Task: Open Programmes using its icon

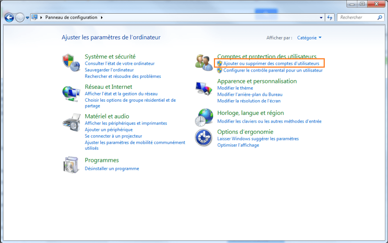Action: (72, 165)
